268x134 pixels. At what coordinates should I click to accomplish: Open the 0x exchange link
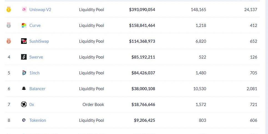tap(32, 105)
